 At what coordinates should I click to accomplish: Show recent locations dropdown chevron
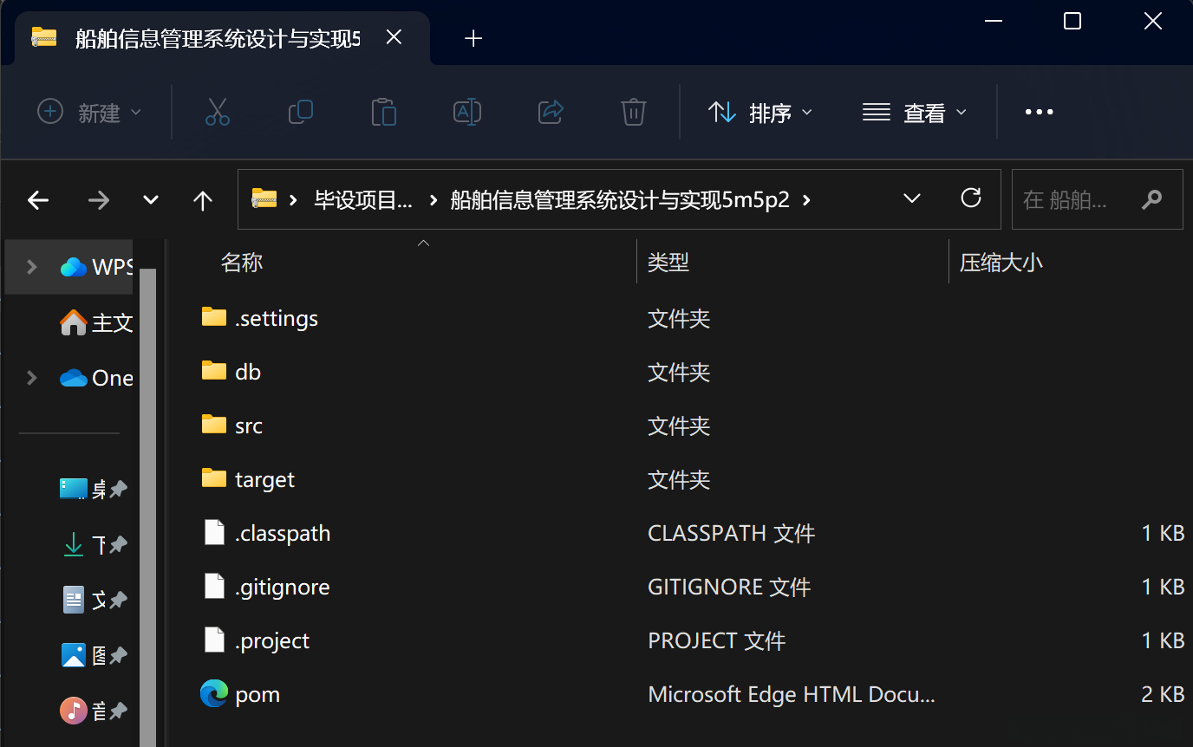pyautogui.click(x=151, y=200)
